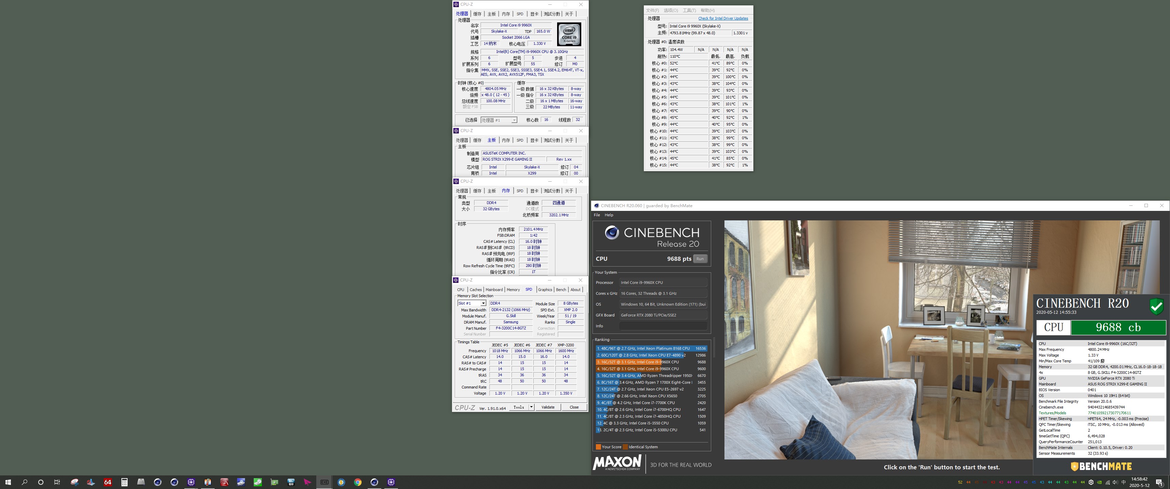Viewport: 1170px width, 489px height.
Task: Click the Intel Core i9 X-series logo
Action: tap(569, 35)
